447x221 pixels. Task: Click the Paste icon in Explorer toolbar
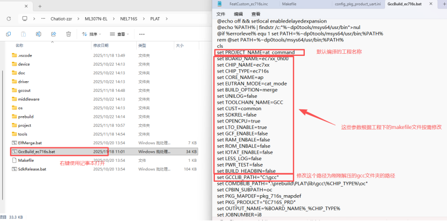pyautogui.click(x=24, y=34)
